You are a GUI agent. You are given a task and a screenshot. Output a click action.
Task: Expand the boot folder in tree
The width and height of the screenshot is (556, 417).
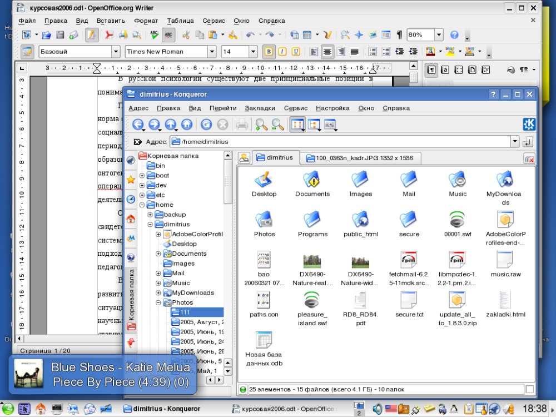point(142,176)
